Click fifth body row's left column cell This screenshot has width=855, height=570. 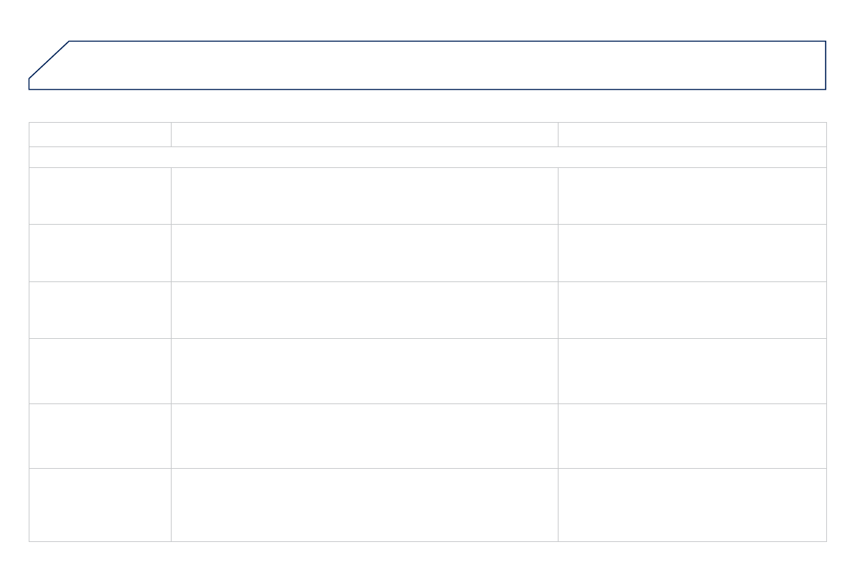pyautogui.click(x=100, y=436)
